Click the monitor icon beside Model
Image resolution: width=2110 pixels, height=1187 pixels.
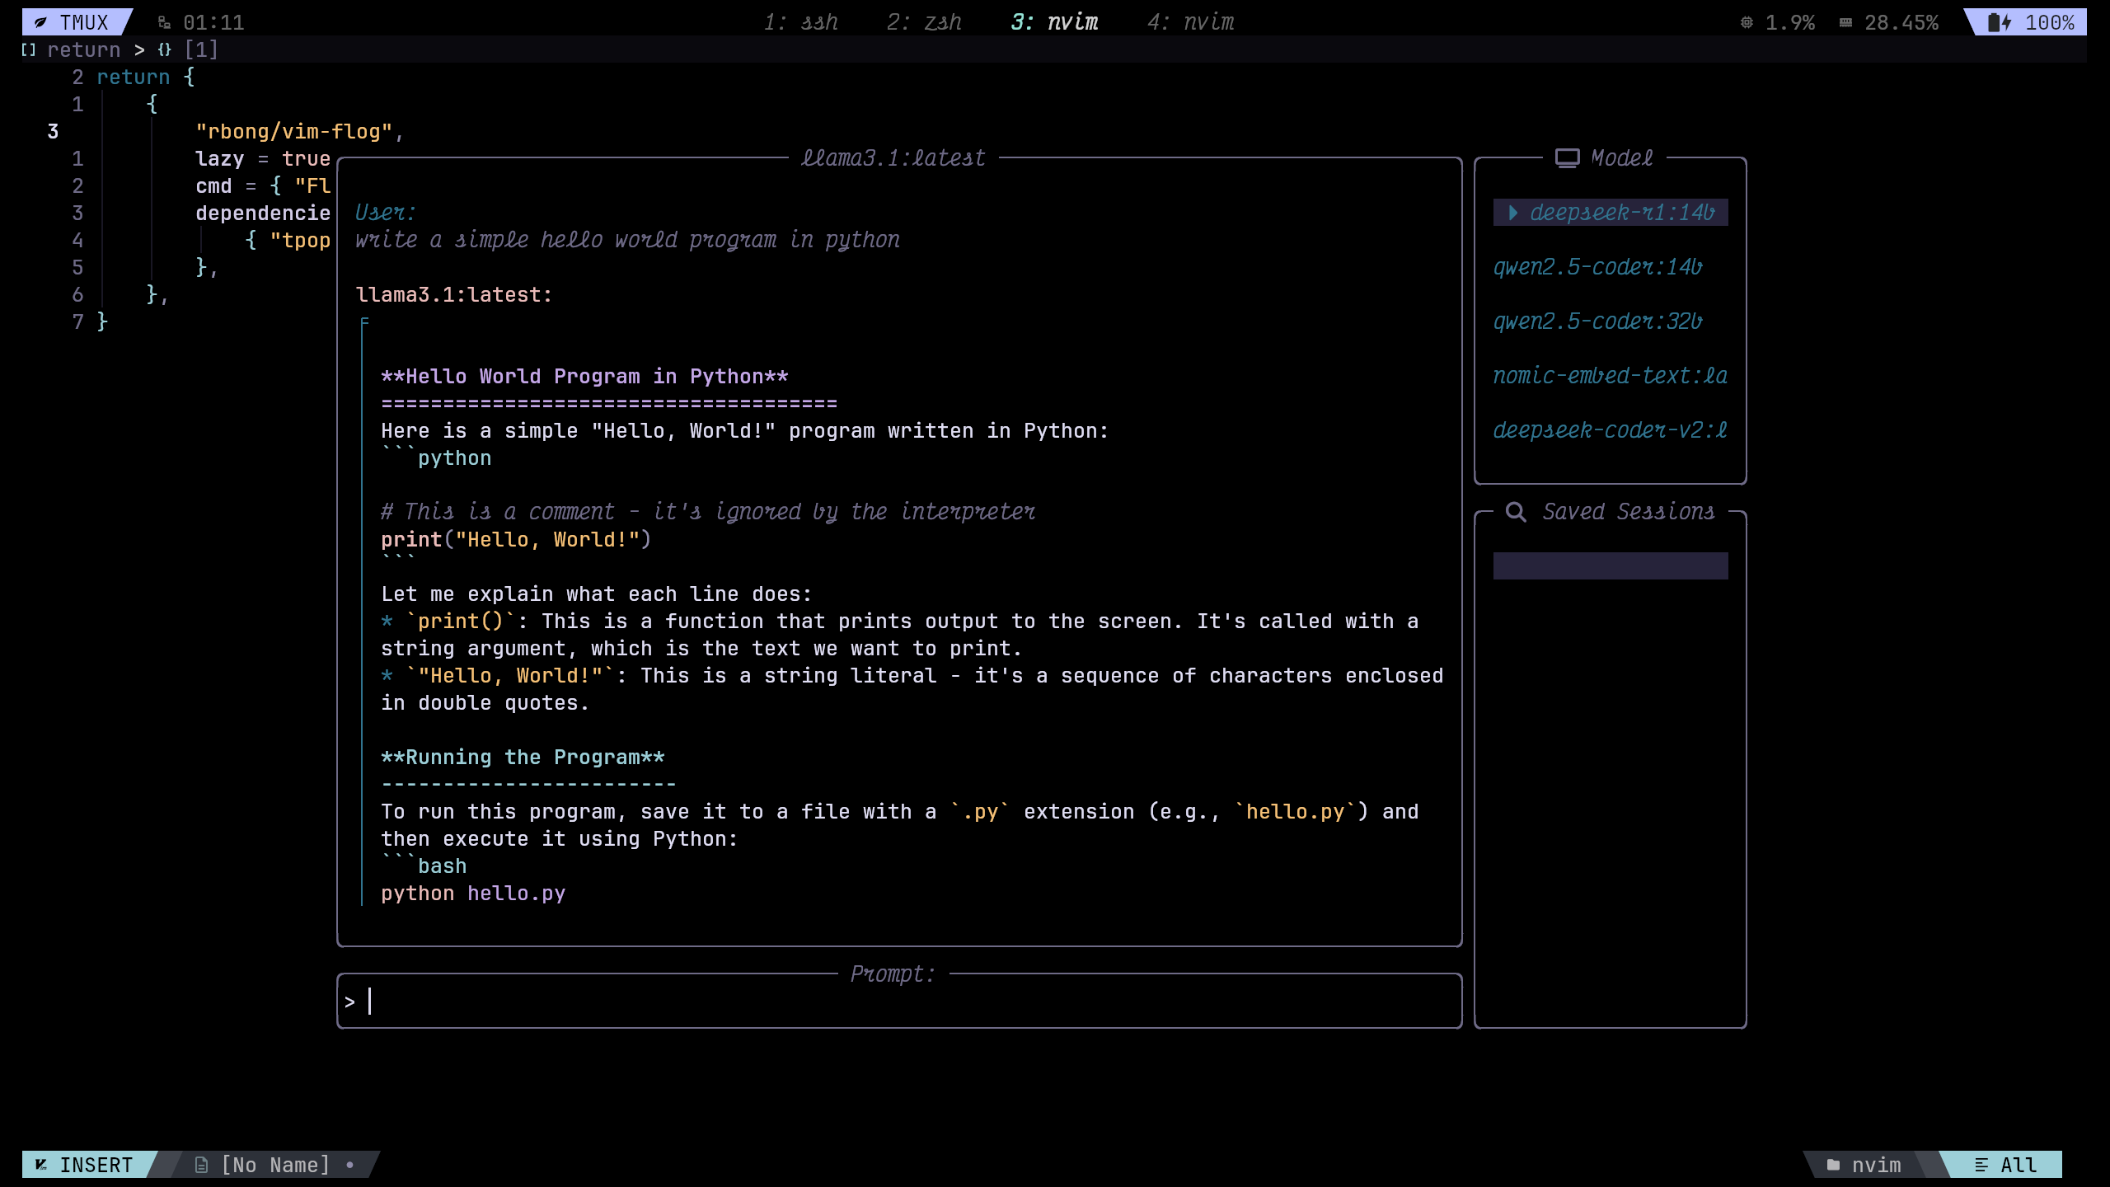point(1567,157)
